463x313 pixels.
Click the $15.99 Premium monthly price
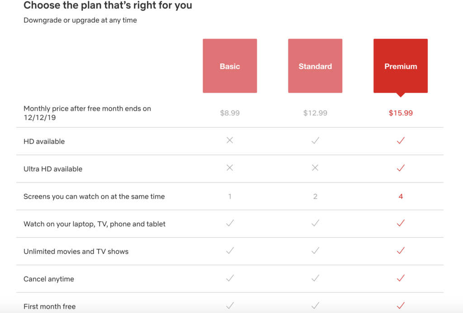tap(401, 113)
